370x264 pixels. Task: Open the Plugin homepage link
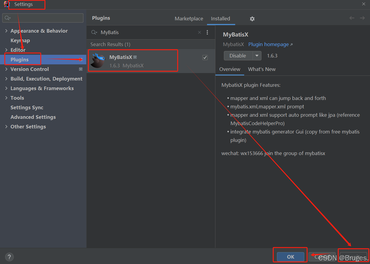271,44
